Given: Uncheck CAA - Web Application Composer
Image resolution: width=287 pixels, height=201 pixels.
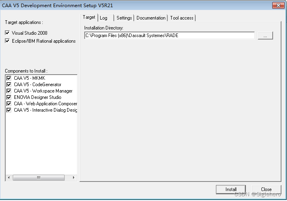Looking at the screenshot, I should tap(9, 104).
